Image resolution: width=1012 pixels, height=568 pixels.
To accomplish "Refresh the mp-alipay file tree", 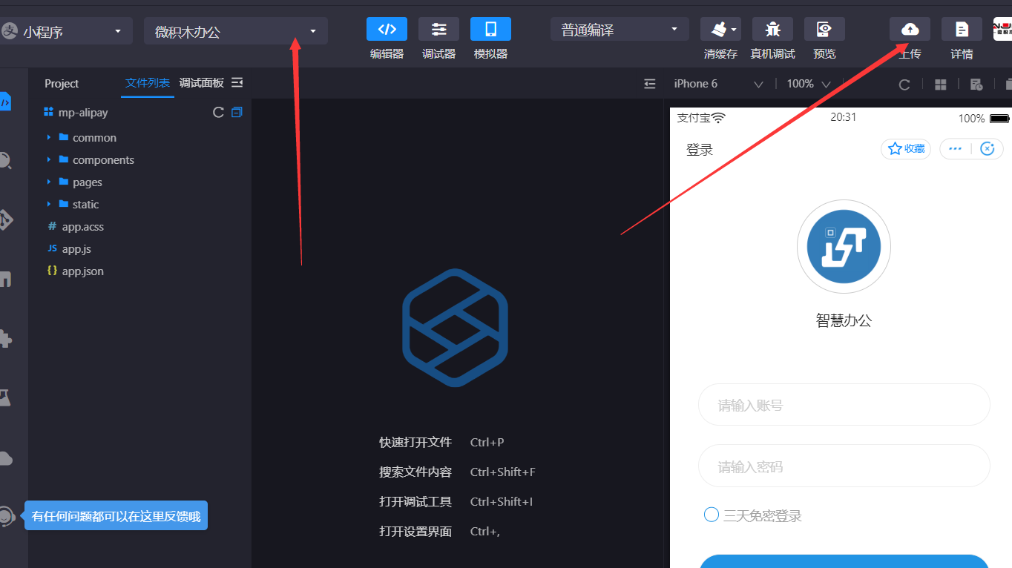I will 218,113.
